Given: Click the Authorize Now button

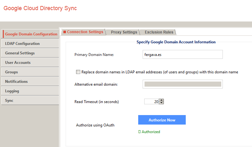Looking at the screenshot, I should point(162,120).
